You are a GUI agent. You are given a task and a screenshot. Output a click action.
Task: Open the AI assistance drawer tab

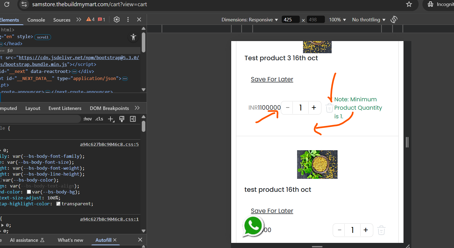click(x=27, y=240)
